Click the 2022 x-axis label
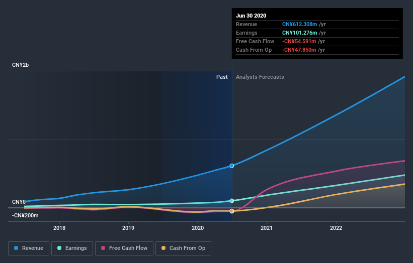This screenshot has width=413, height=263. click(336, 228)
